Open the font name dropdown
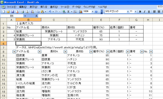Image resolution: width=163 pixels, height=99 pixels. 128,12
